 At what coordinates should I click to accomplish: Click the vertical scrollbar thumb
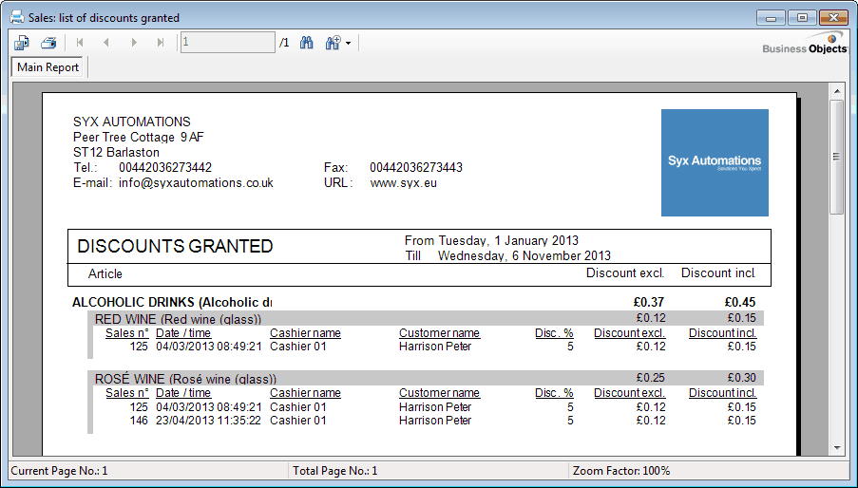coord(837,157)
